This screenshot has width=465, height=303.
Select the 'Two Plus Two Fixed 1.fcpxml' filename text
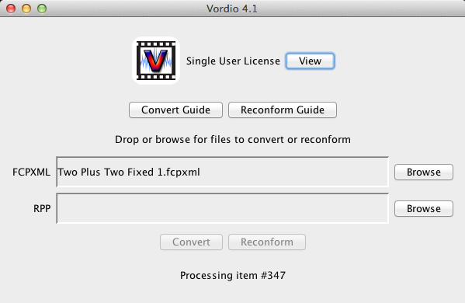click(x=129, y=172)
